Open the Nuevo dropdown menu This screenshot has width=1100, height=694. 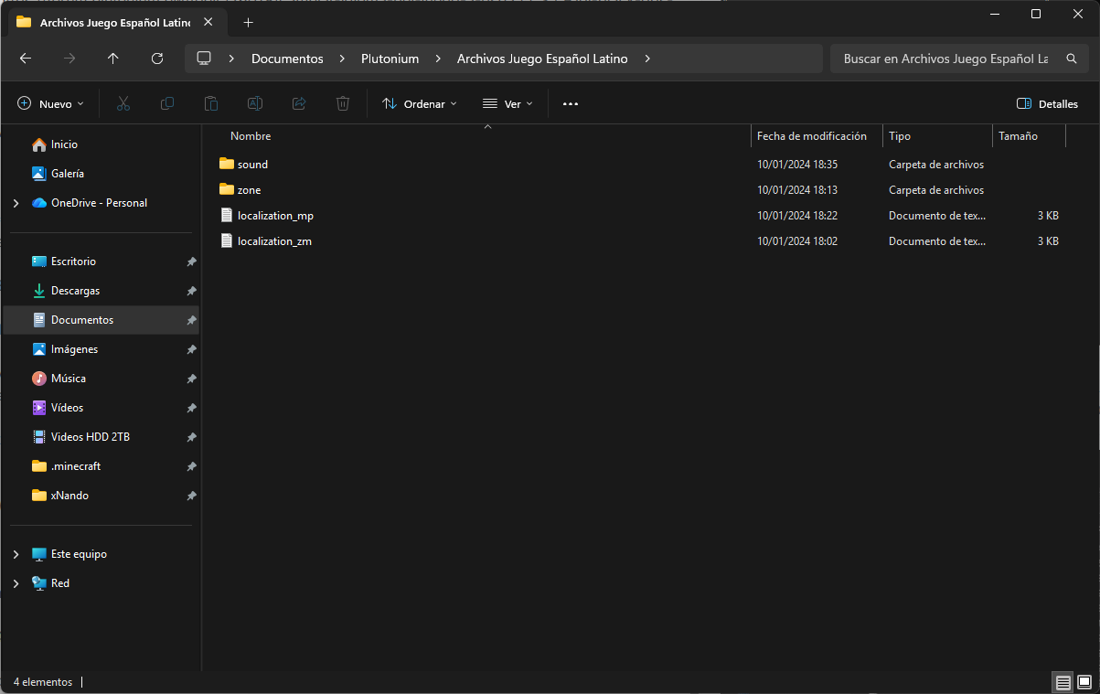coord(51,104)
